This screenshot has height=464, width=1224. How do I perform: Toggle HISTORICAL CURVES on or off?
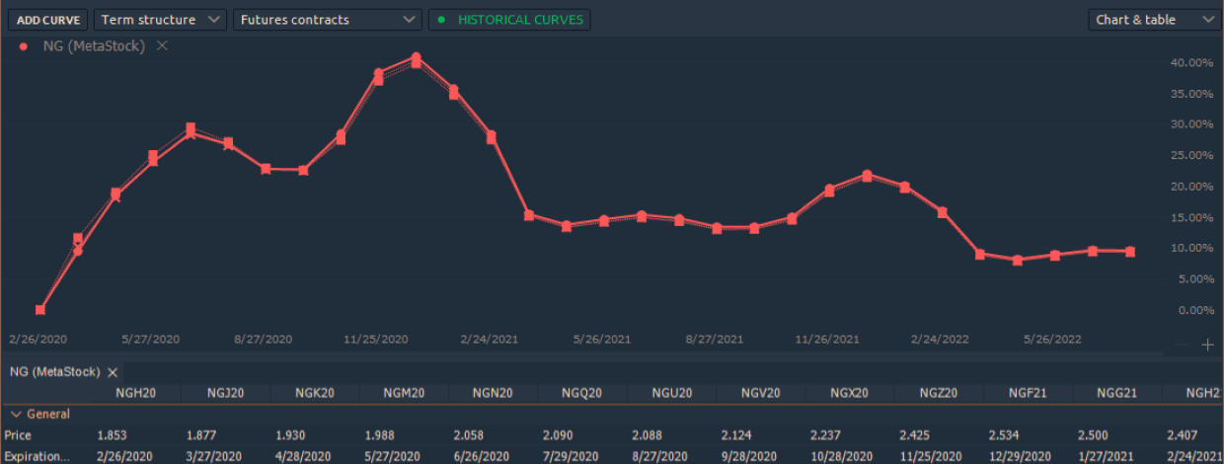coord(509,20)
